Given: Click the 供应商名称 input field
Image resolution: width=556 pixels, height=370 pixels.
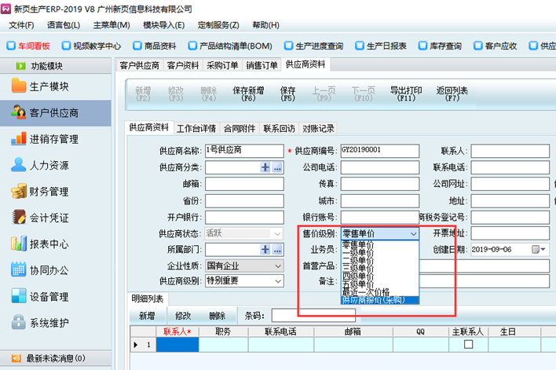Looking at the screenshot, I should pyautogui.click(x=242, y=150).
